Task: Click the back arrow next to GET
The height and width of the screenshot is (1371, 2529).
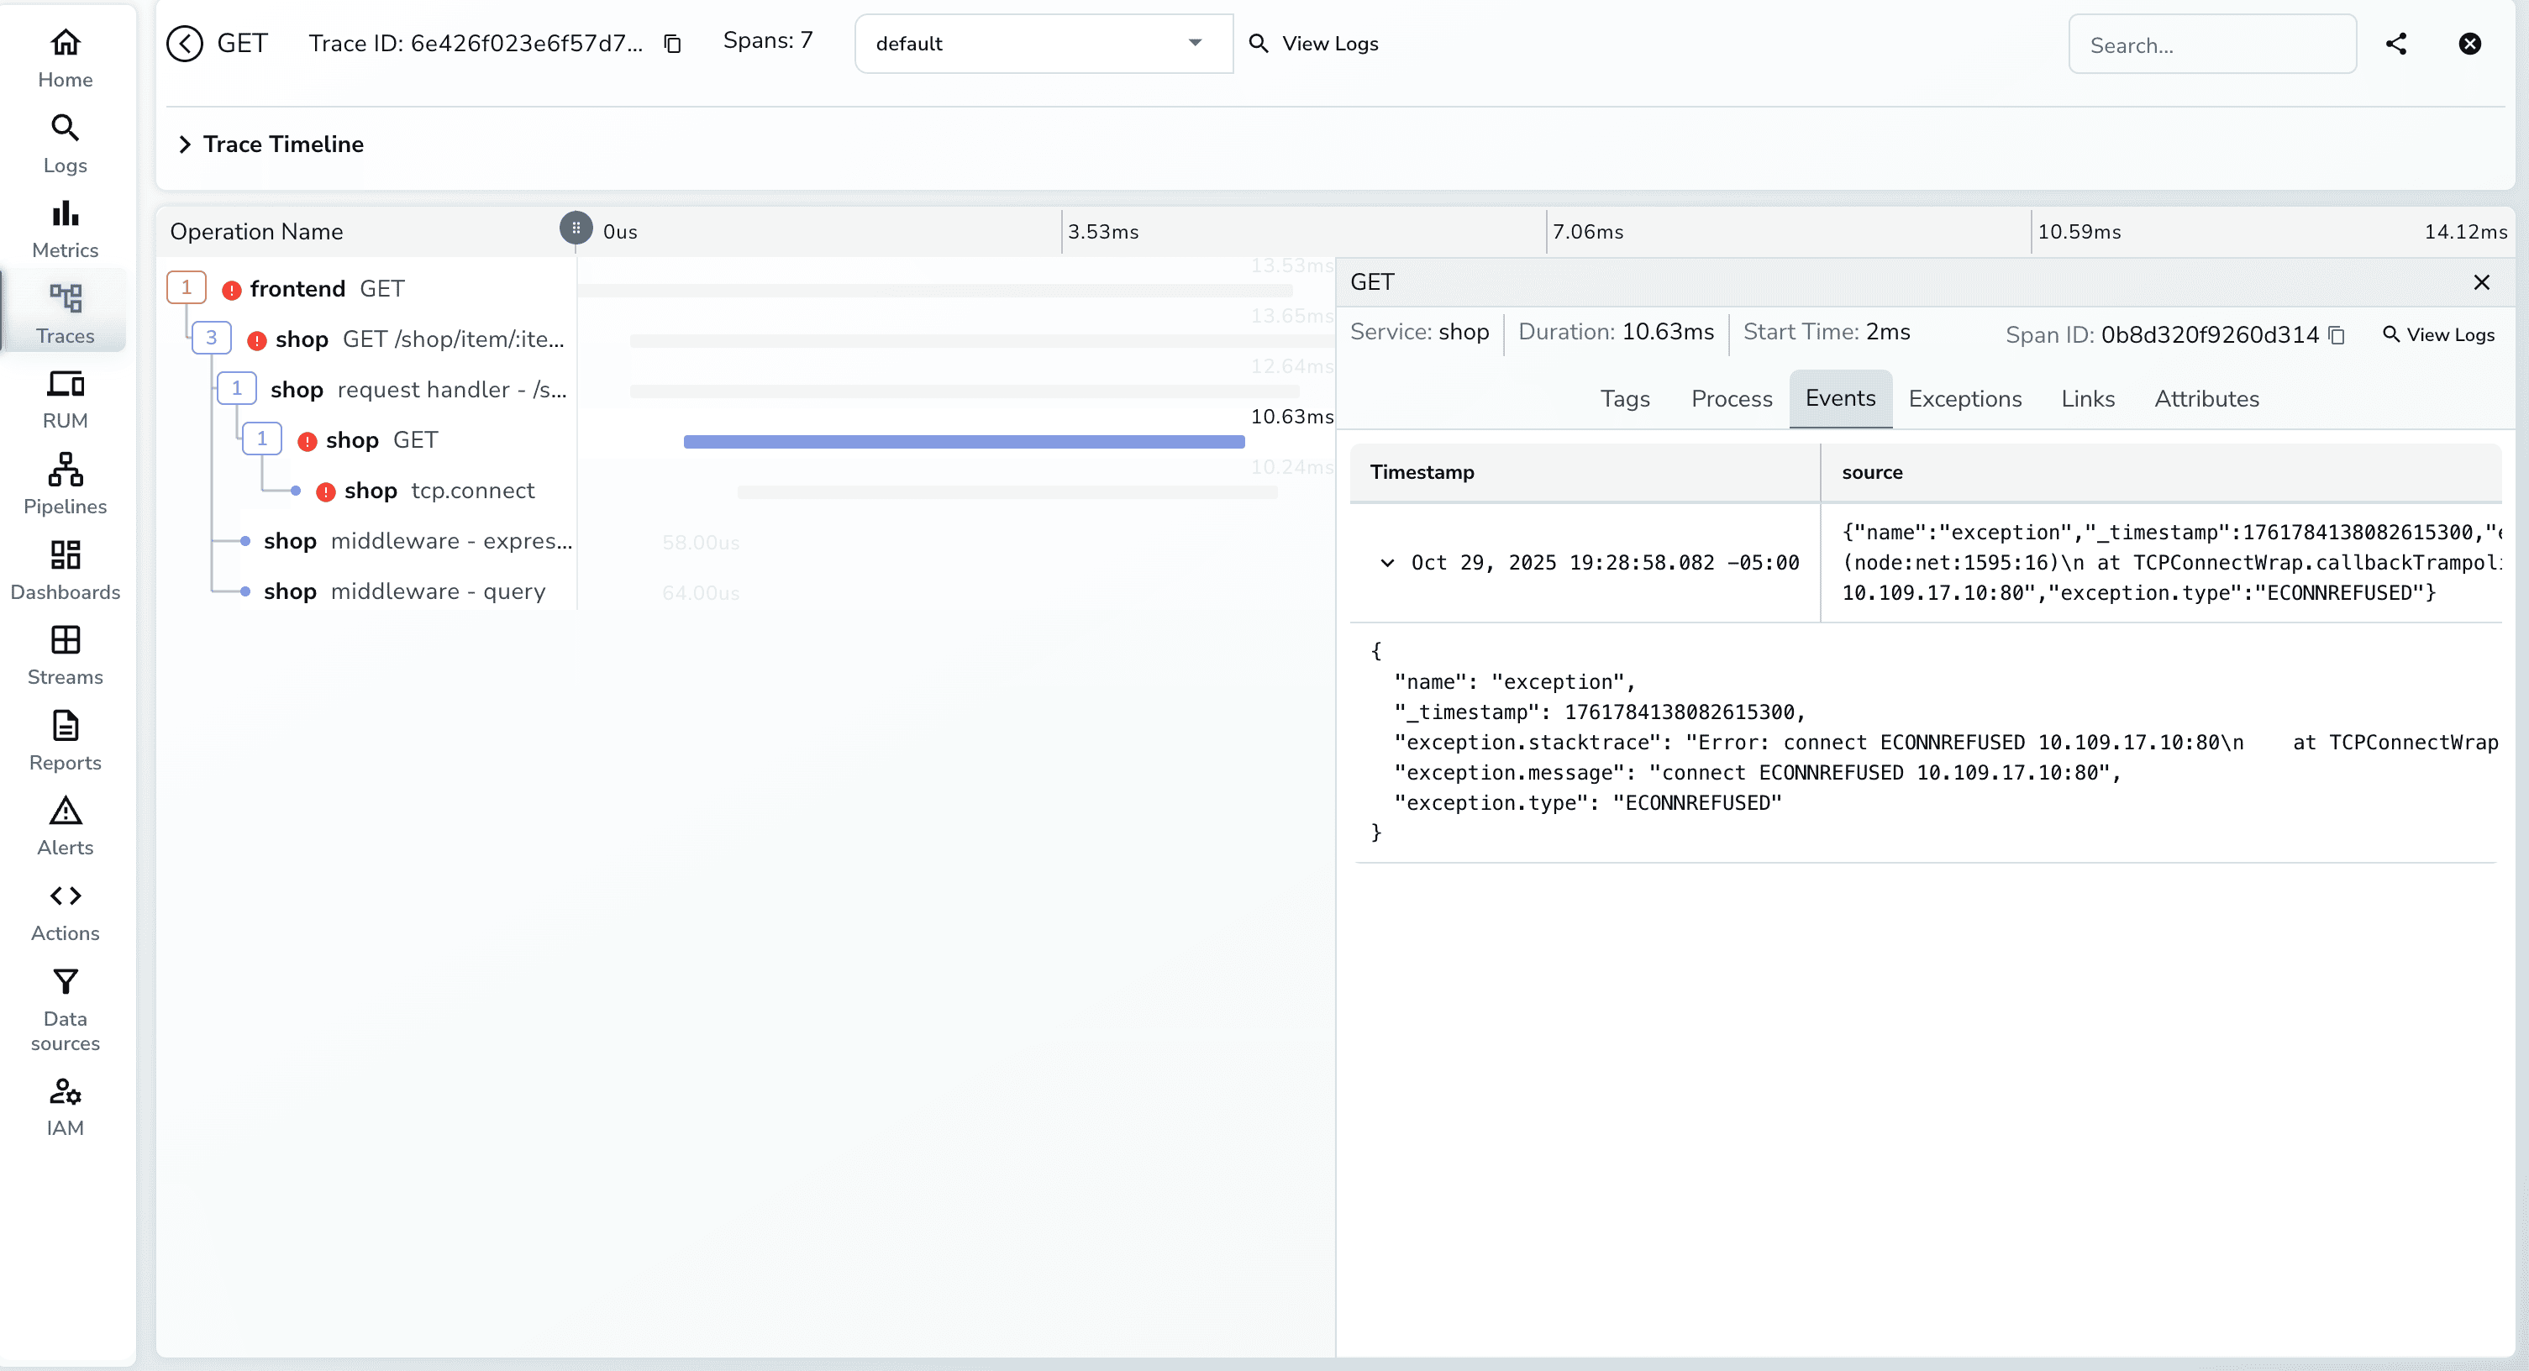Action: click(x=185, y=43)
